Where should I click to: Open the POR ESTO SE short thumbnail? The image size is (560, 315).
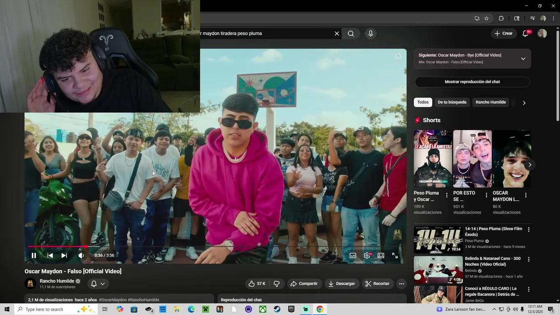[x=472, y=159]
